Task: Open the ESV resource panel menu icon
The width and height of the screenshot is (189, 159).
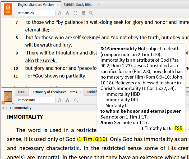Action: [x=8, y=9]
